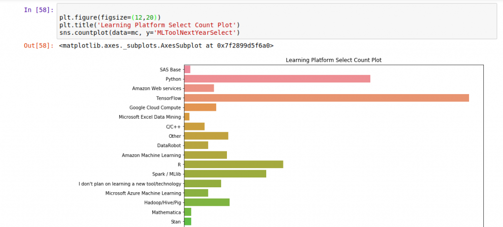This screenshot has width=503, height=227.
Task: Click the 'C/C++' axis label
Action: click(173, 126)
